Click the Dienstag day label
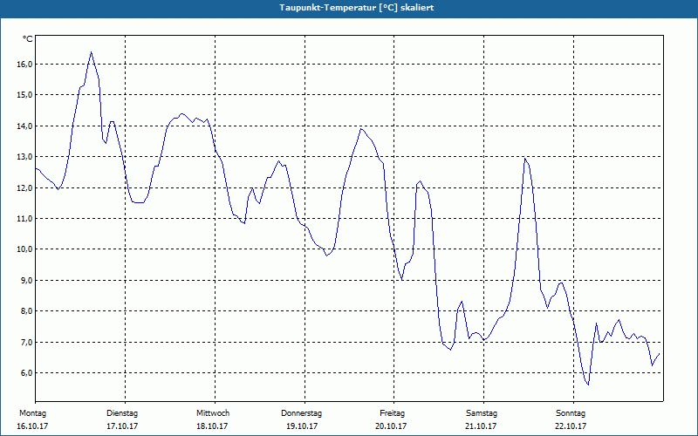Screen dimensions: 698x436 coord(122,413)
